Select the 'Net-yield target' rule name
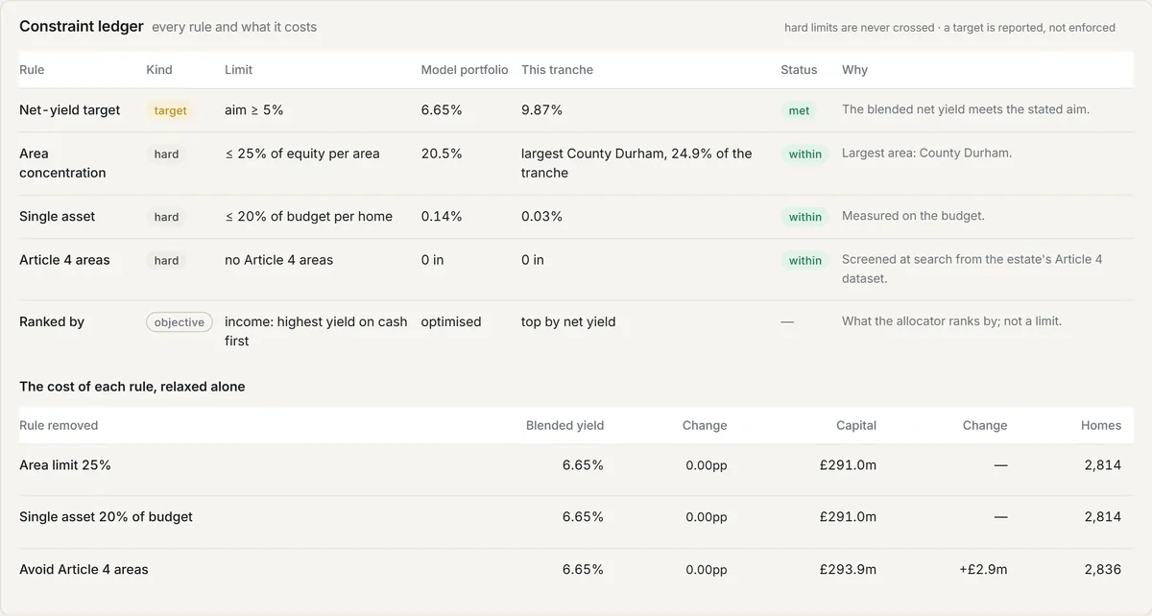Viewport: 1152px width, 616px height. [70, 110]
